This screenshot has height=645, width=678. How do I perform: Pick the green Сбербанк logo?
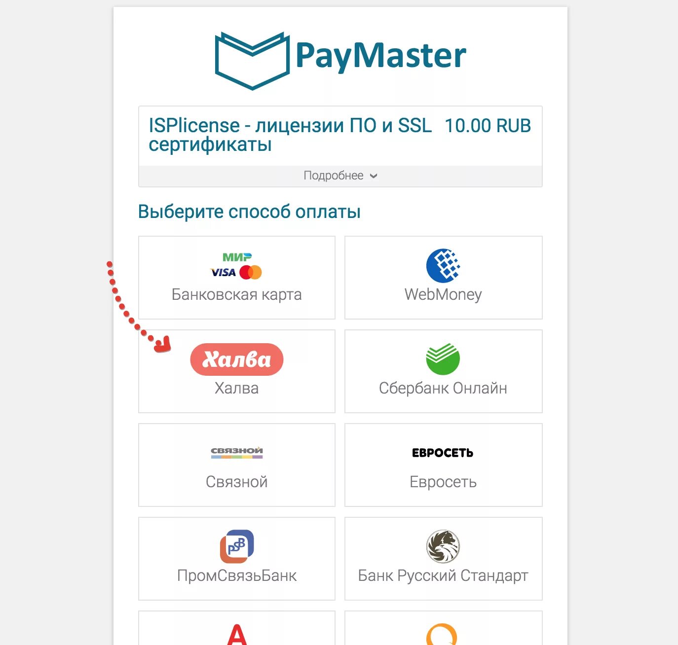(x=443, y=359)
